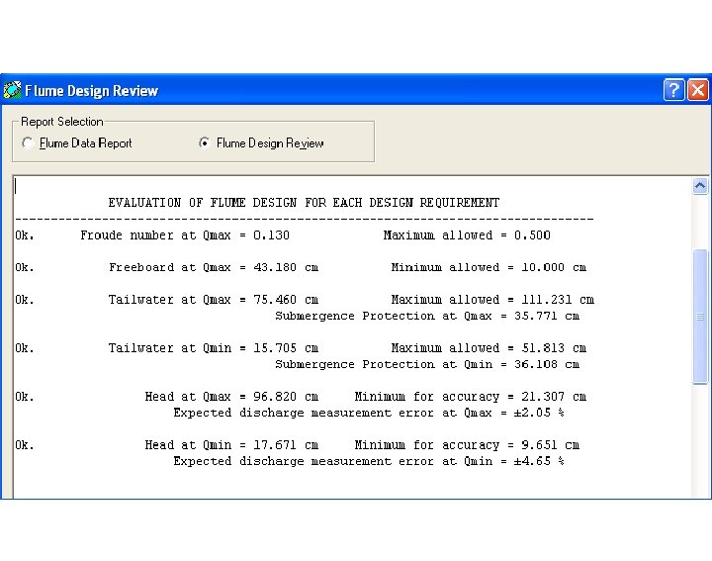Close the Flume Design Review window
The image size is (712, 561).
pos(698,89)
